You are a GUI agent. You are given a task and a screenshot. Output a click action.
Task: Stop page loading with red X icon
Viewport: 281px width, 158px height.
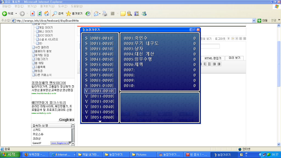coord(32,14)
